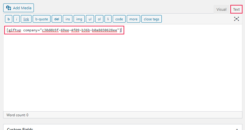The image size is (245, 130).
Task: Collapse the Custom Fields panel arrow
Action: click(x=237, y=129)
